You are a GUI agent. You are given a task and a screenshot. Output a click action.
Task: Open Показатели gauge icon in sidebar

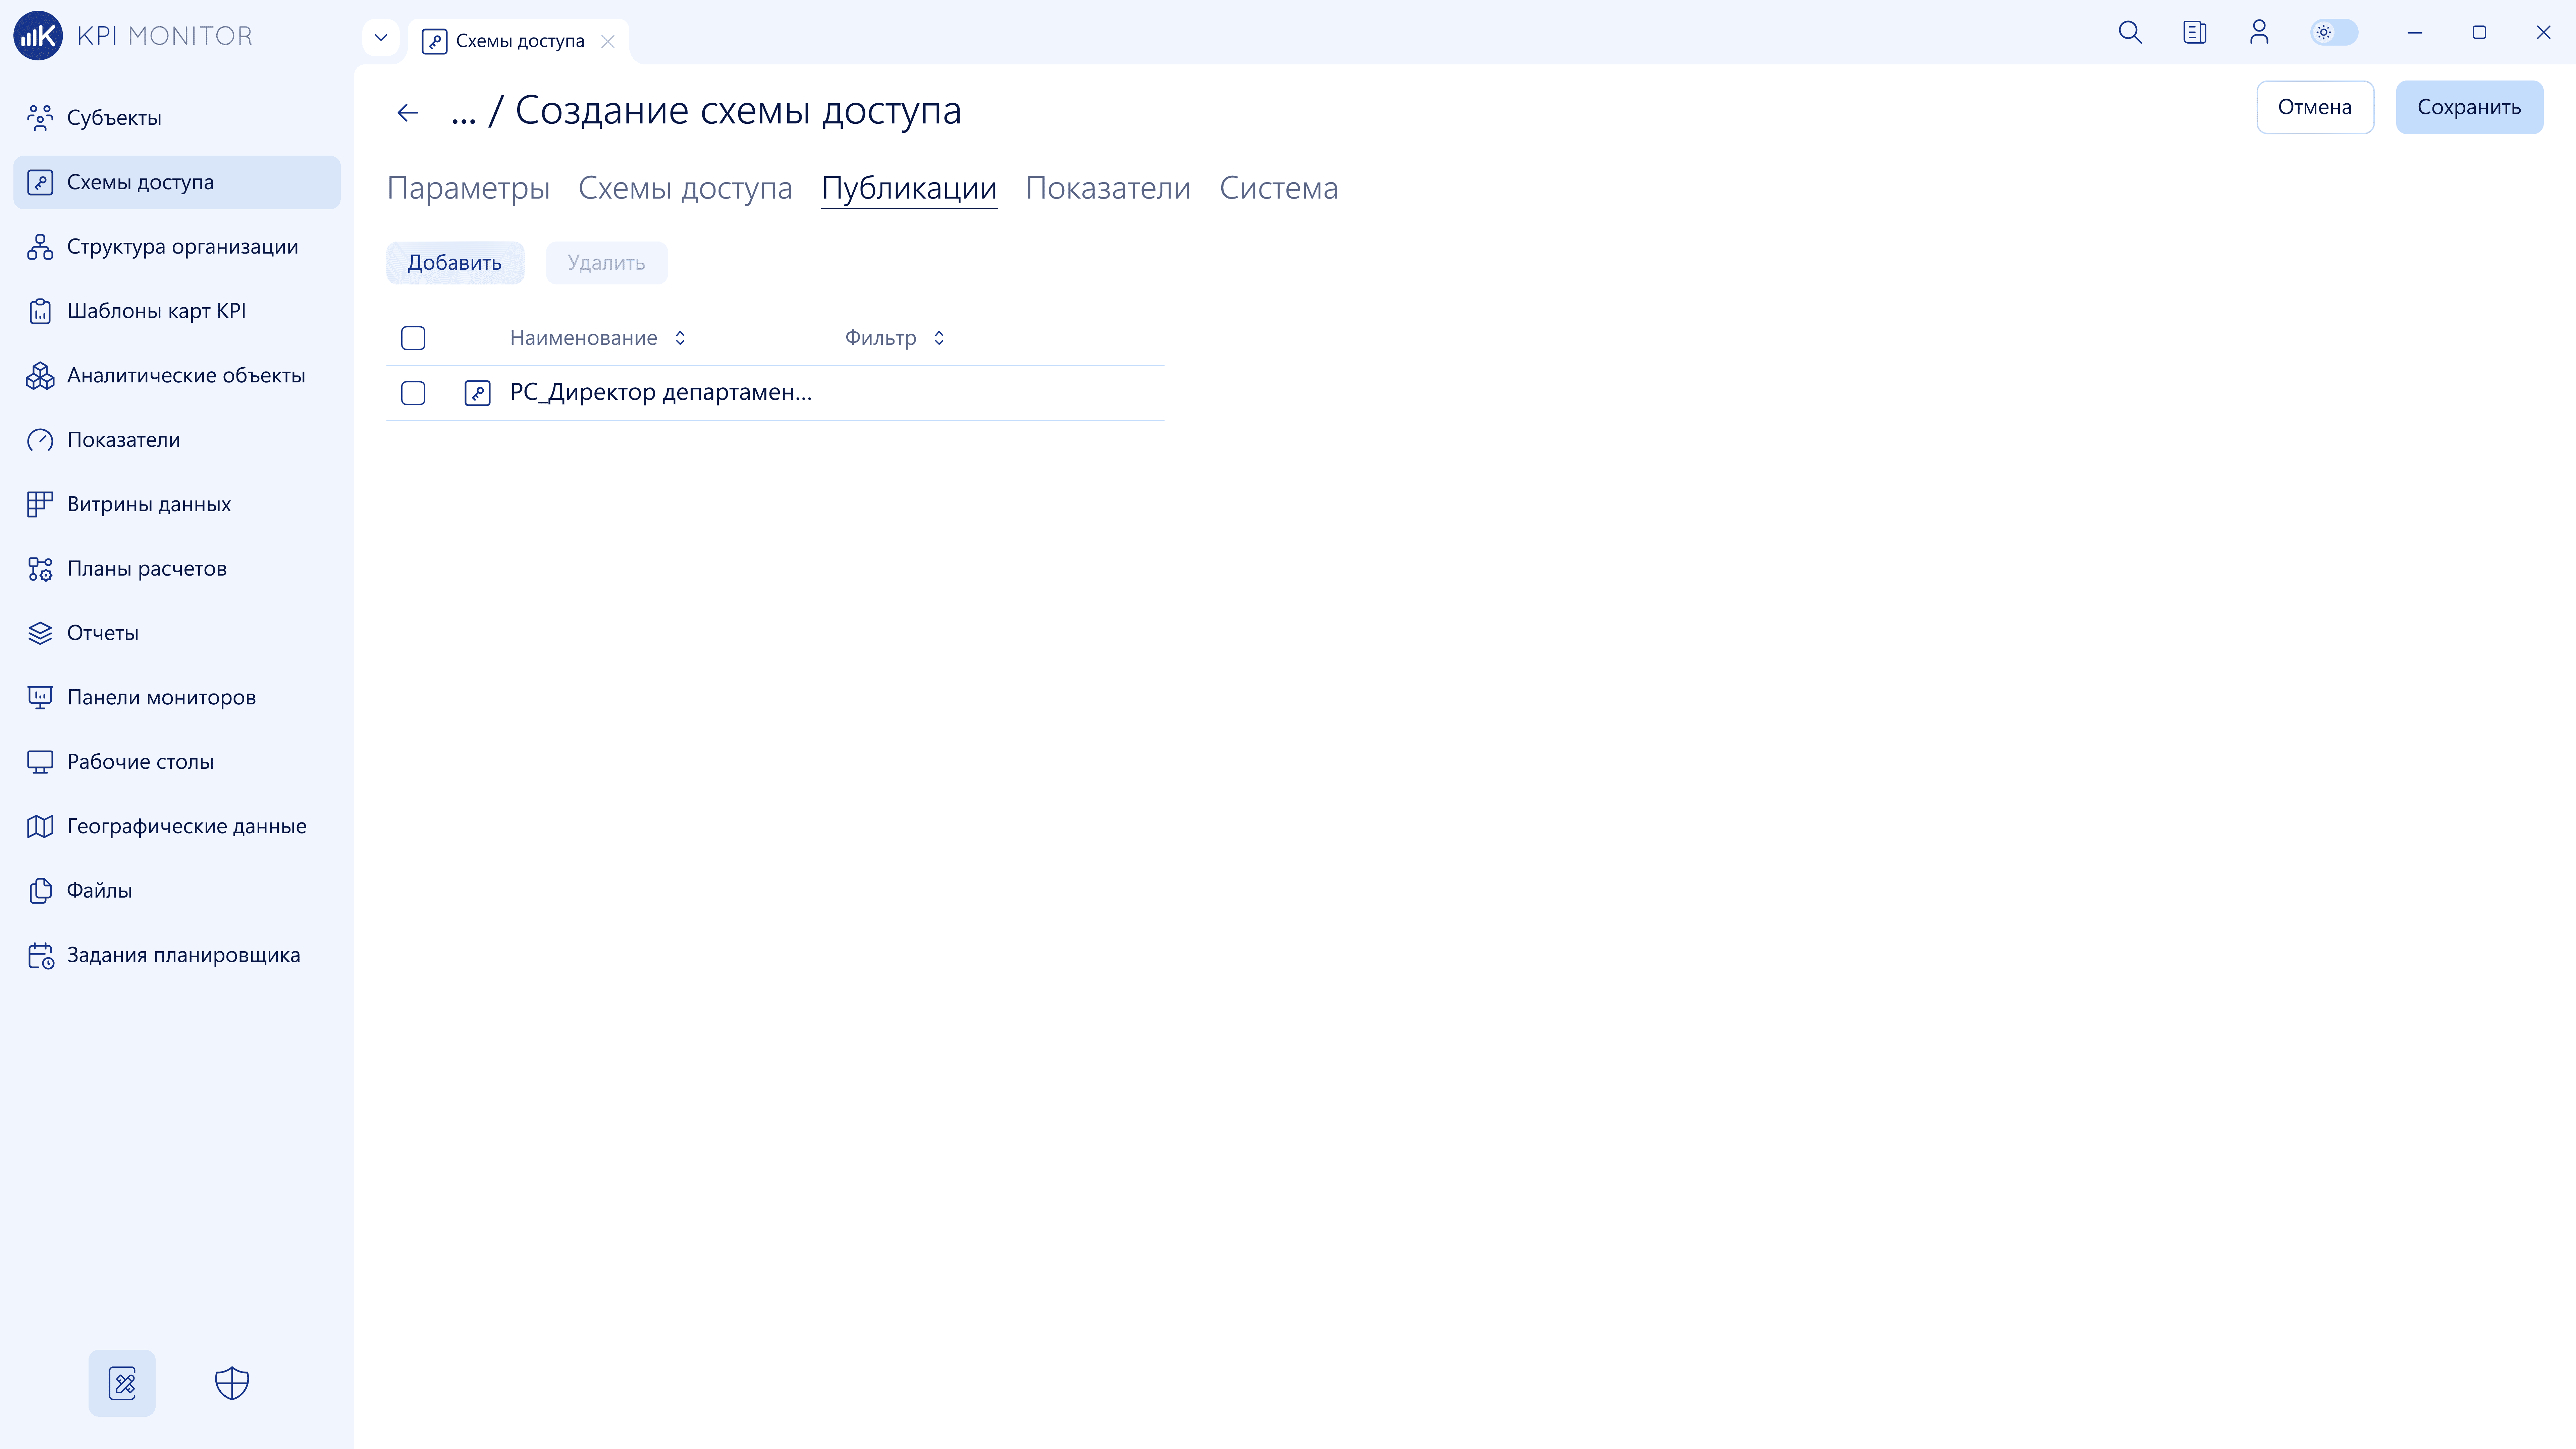pyautogui.click(x=40, y=440)
